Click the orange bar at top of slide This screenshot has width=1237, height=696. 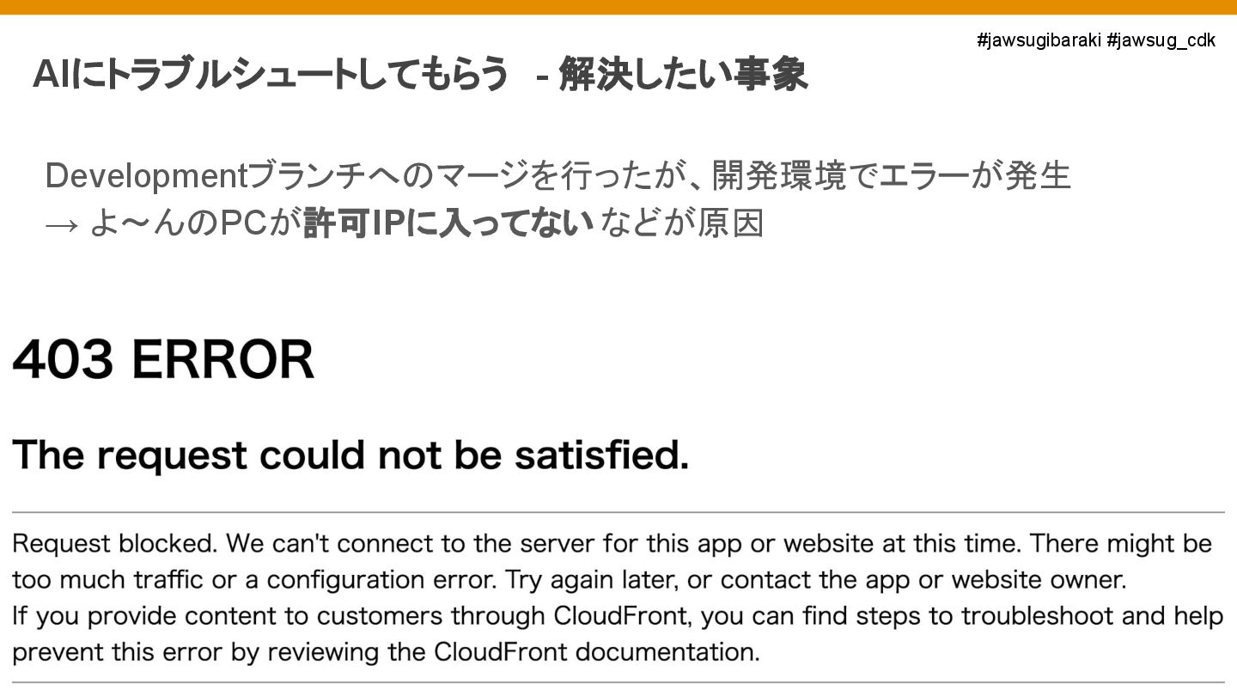tap(618, 7)
